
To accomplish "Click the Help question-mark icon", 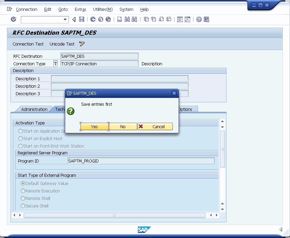I will coord(198,19).
